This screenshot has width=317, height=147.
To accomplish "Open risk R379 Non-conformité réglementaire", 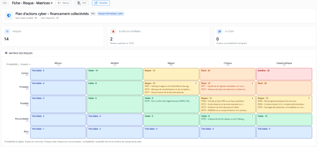I will pos(168,101).
